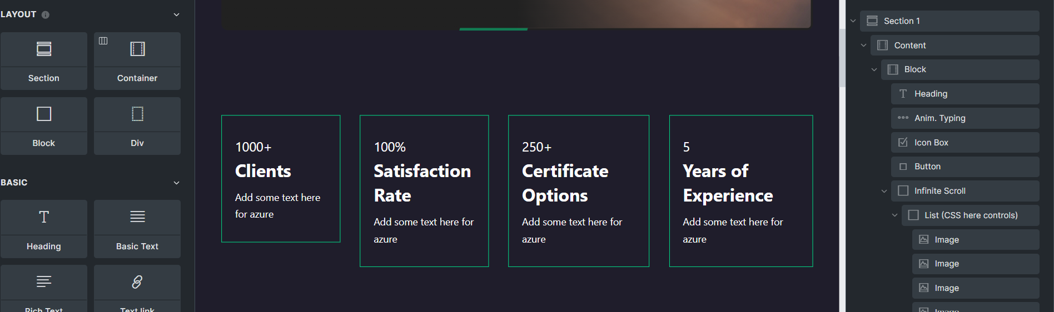Collapse the Infinite Scroll tree node

(884, 191)
